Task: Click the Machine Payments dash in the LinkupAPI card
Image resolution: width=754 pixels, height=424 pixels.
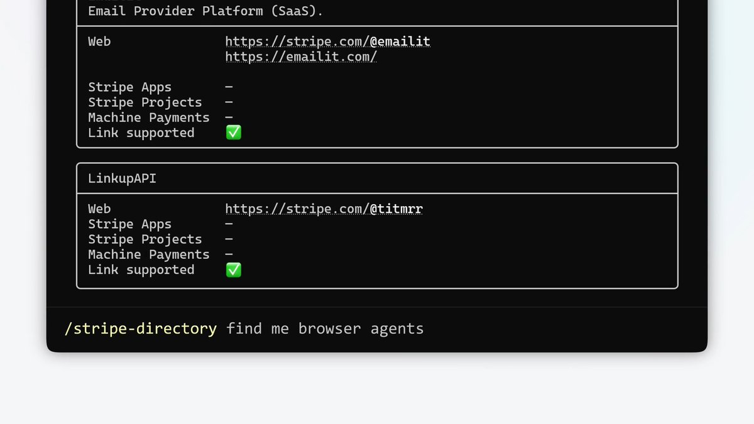Action: (x=229, y=254)
